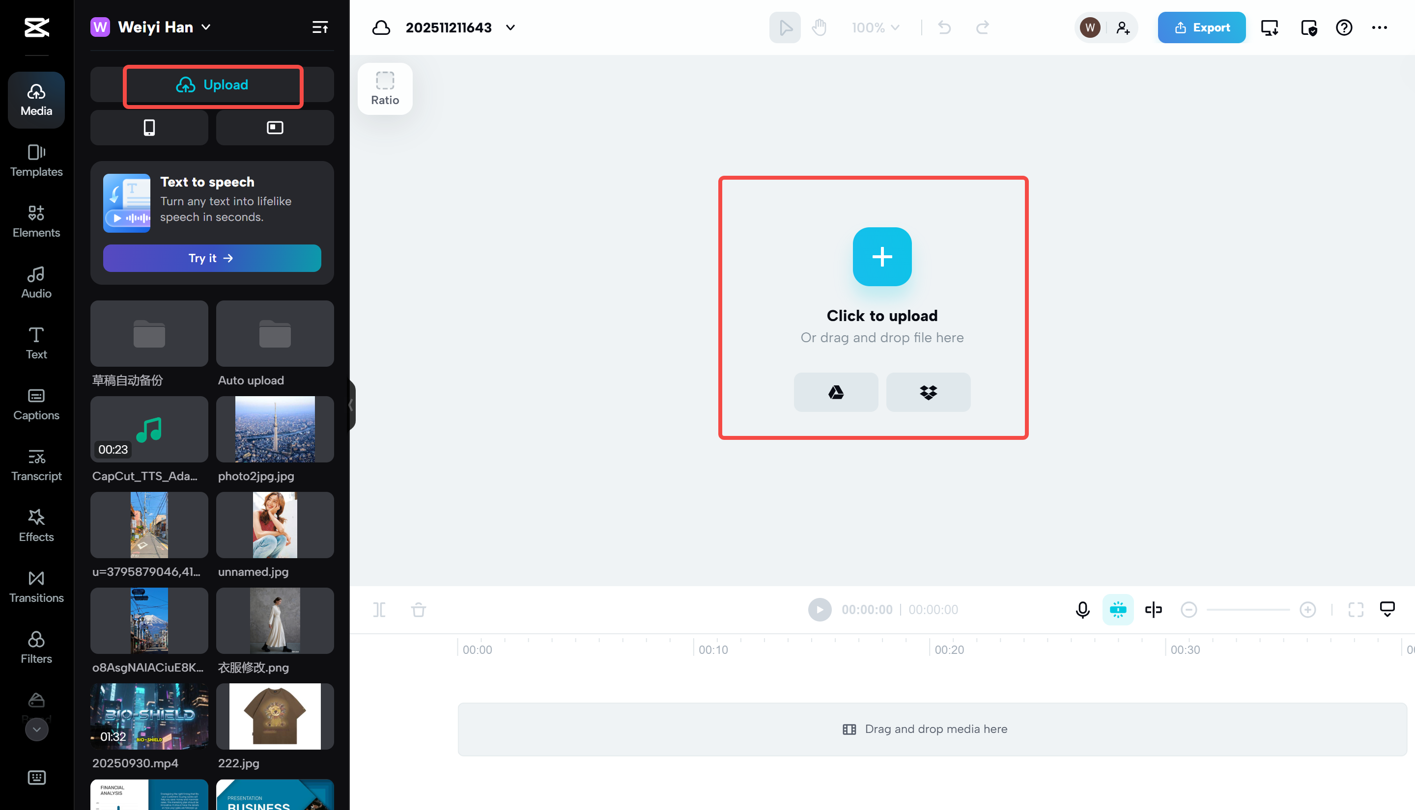Expand the zoom level 100% dropdown

[874, 27]
